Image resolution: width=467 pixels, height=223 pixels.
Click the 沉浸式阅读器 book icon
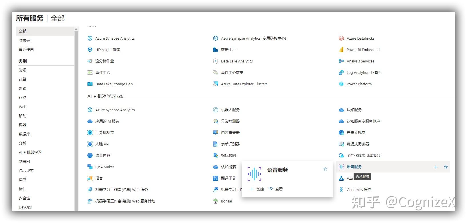(341, 144)
